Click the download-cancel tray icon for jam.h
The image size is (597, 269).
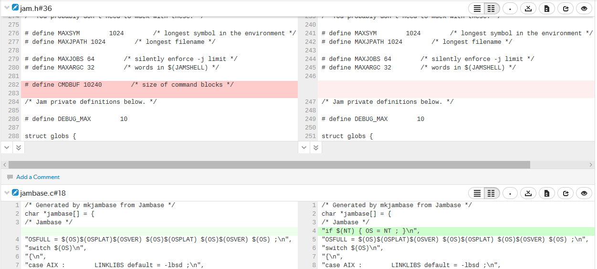tap(528, 9)
